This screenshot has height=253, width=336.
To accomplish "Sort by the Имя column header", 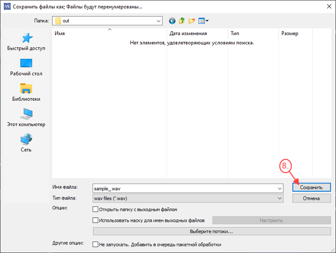I will [x=109, y=34].
